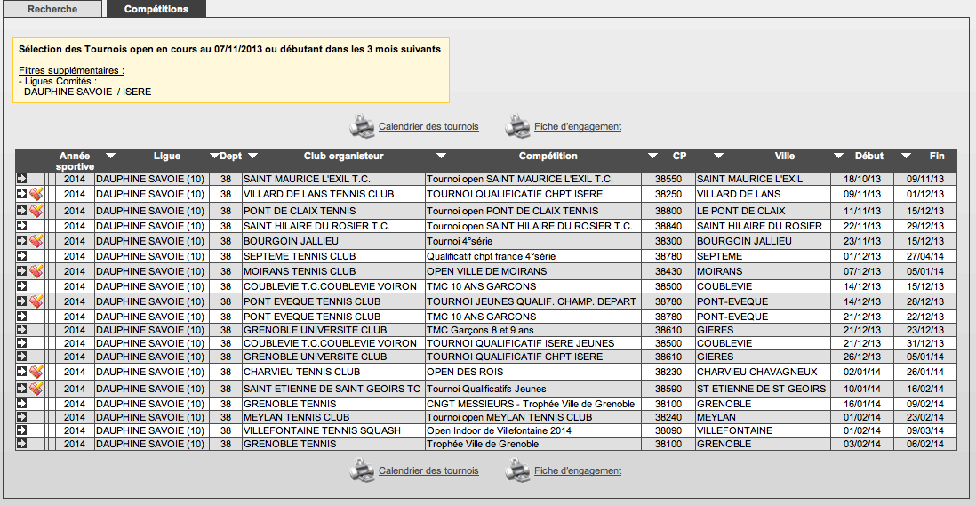Viewport: 976px width, 506px height.
Task: Open arrow for TOURNOI JEUNES QUALIF. CHAMP. DEPART row
Action: point(22,301)
